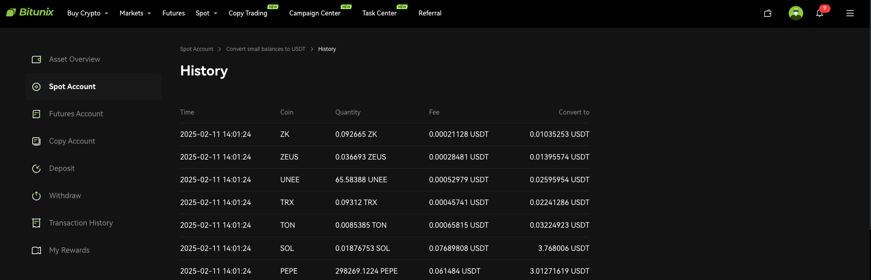Click the Bitunix logo
Image resolution: width=871 pixels, height=280 pixels.
tap(30, 12)
